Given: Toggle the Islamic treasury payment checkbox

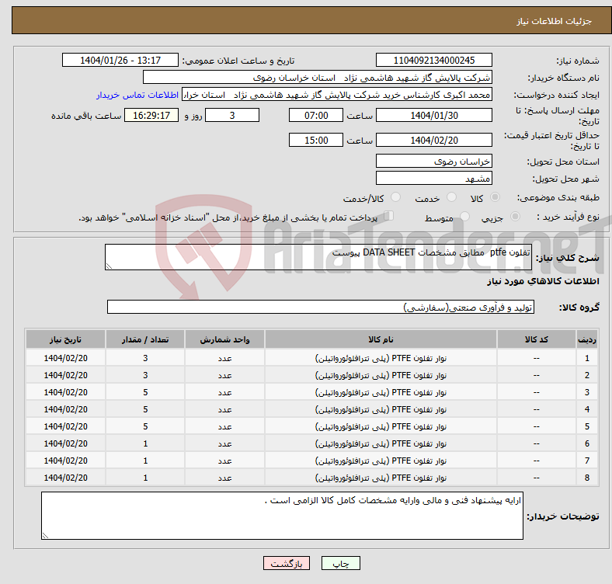Looking at the screenshot, I should click(x=389, y=216).
